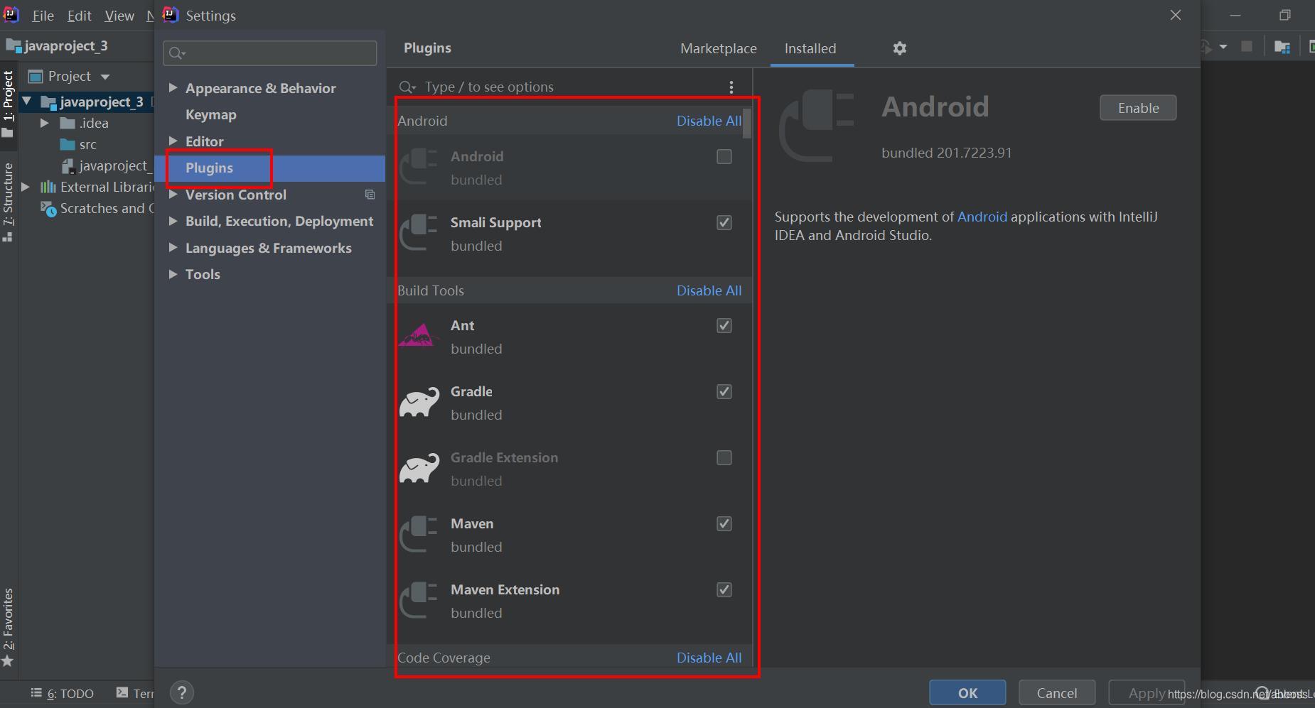Open the Edit menu

80,16
